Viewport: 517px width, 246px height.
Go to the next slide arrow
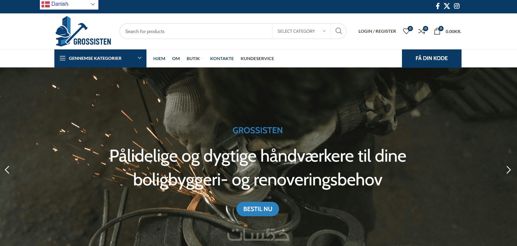point(509,170)
